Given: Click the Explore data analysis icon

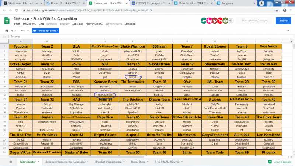Looking at the screenshot, I should pos(270,162).
